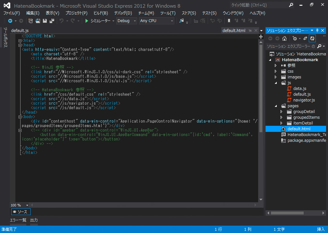The width and height of the screenshot is (328, 233).
Task: Open the 編集(E) menu
Action: [x=33, y=13]
